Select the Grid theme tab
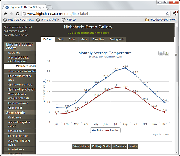Screen dimensions: 180x156 click(x=61, y=39)
